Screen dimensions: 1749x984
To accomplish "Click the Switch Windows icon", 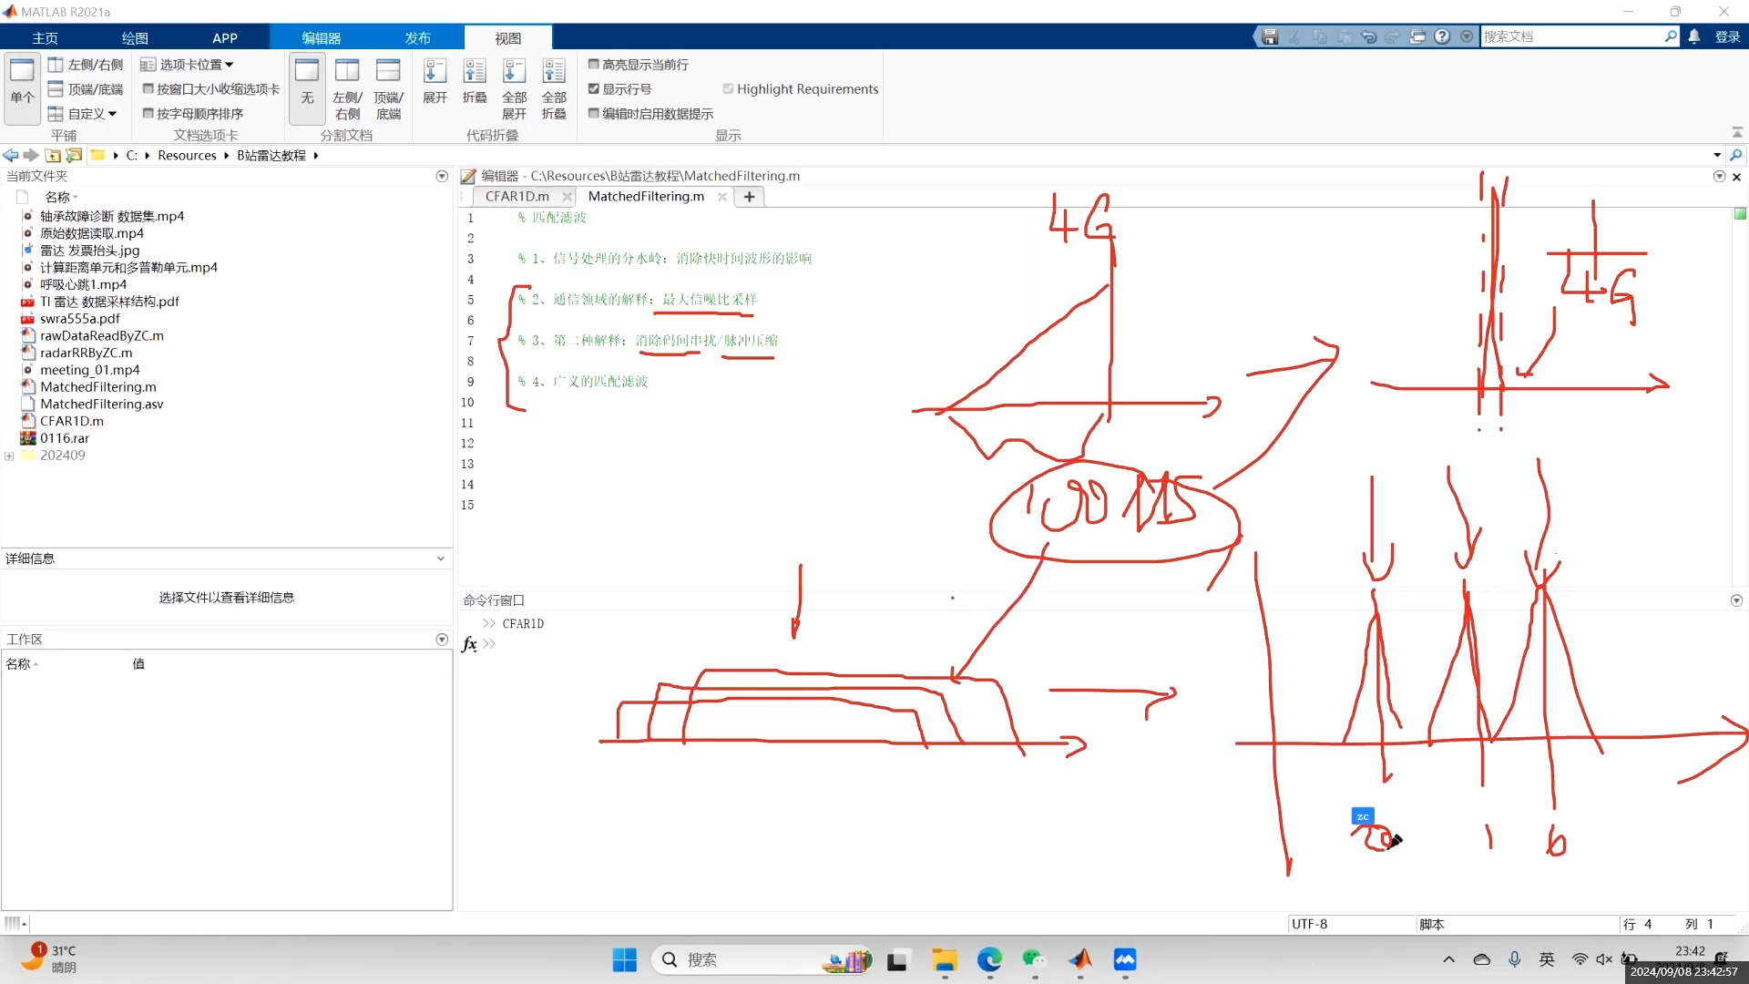I will pos(1417,36).
